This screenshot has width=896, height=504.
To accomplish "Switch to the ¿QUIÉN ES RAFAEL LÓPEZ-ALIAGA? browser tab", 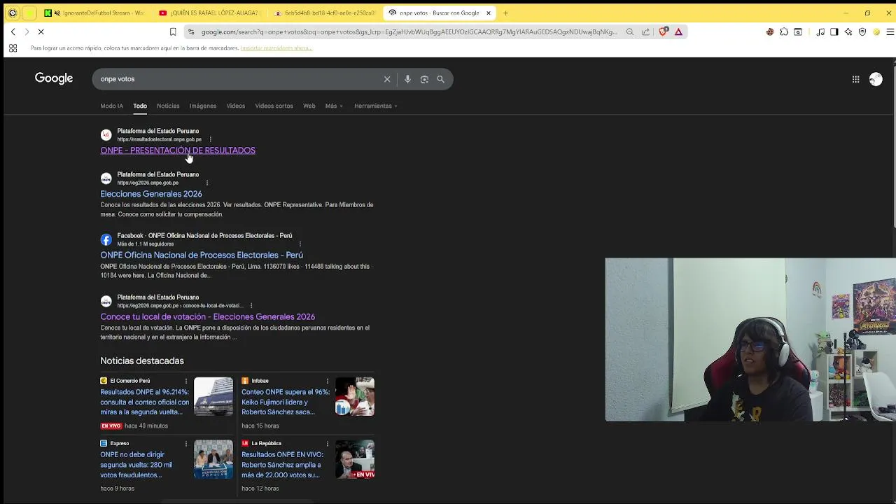I will [209, 13].
